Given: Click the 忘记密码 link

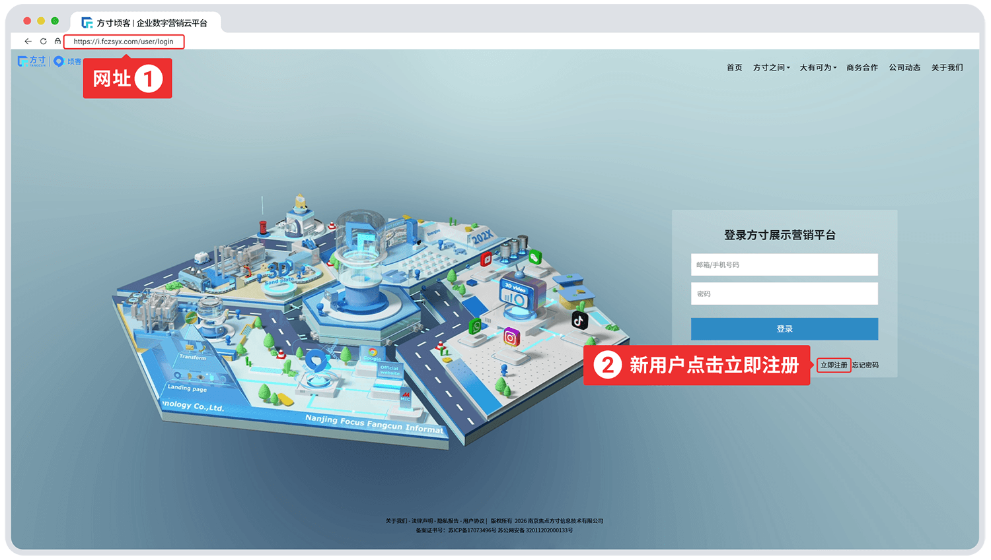Looking at the screenshot, I should coord(865,365).
